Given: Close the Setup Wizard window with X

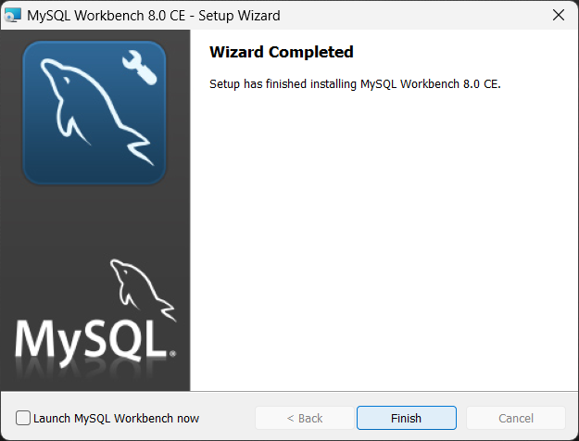Looking at the screenshot, I should click(559, 15).
